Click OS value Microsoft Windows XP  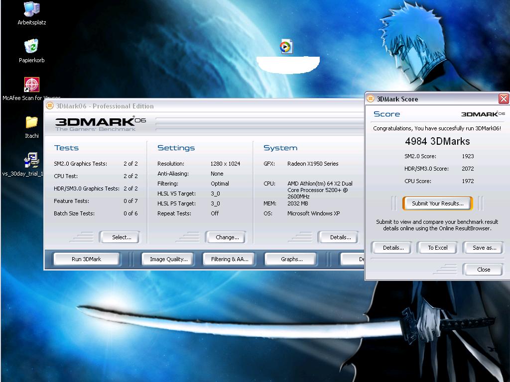[x=314, y=213]
